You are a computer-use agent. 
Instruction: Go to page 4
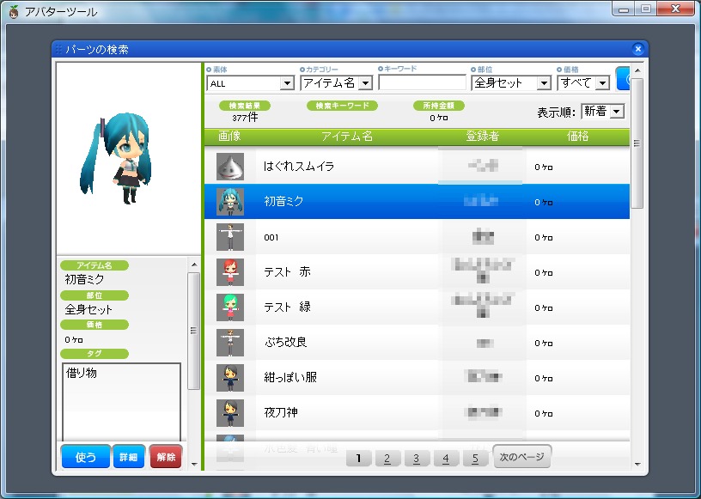446,459
